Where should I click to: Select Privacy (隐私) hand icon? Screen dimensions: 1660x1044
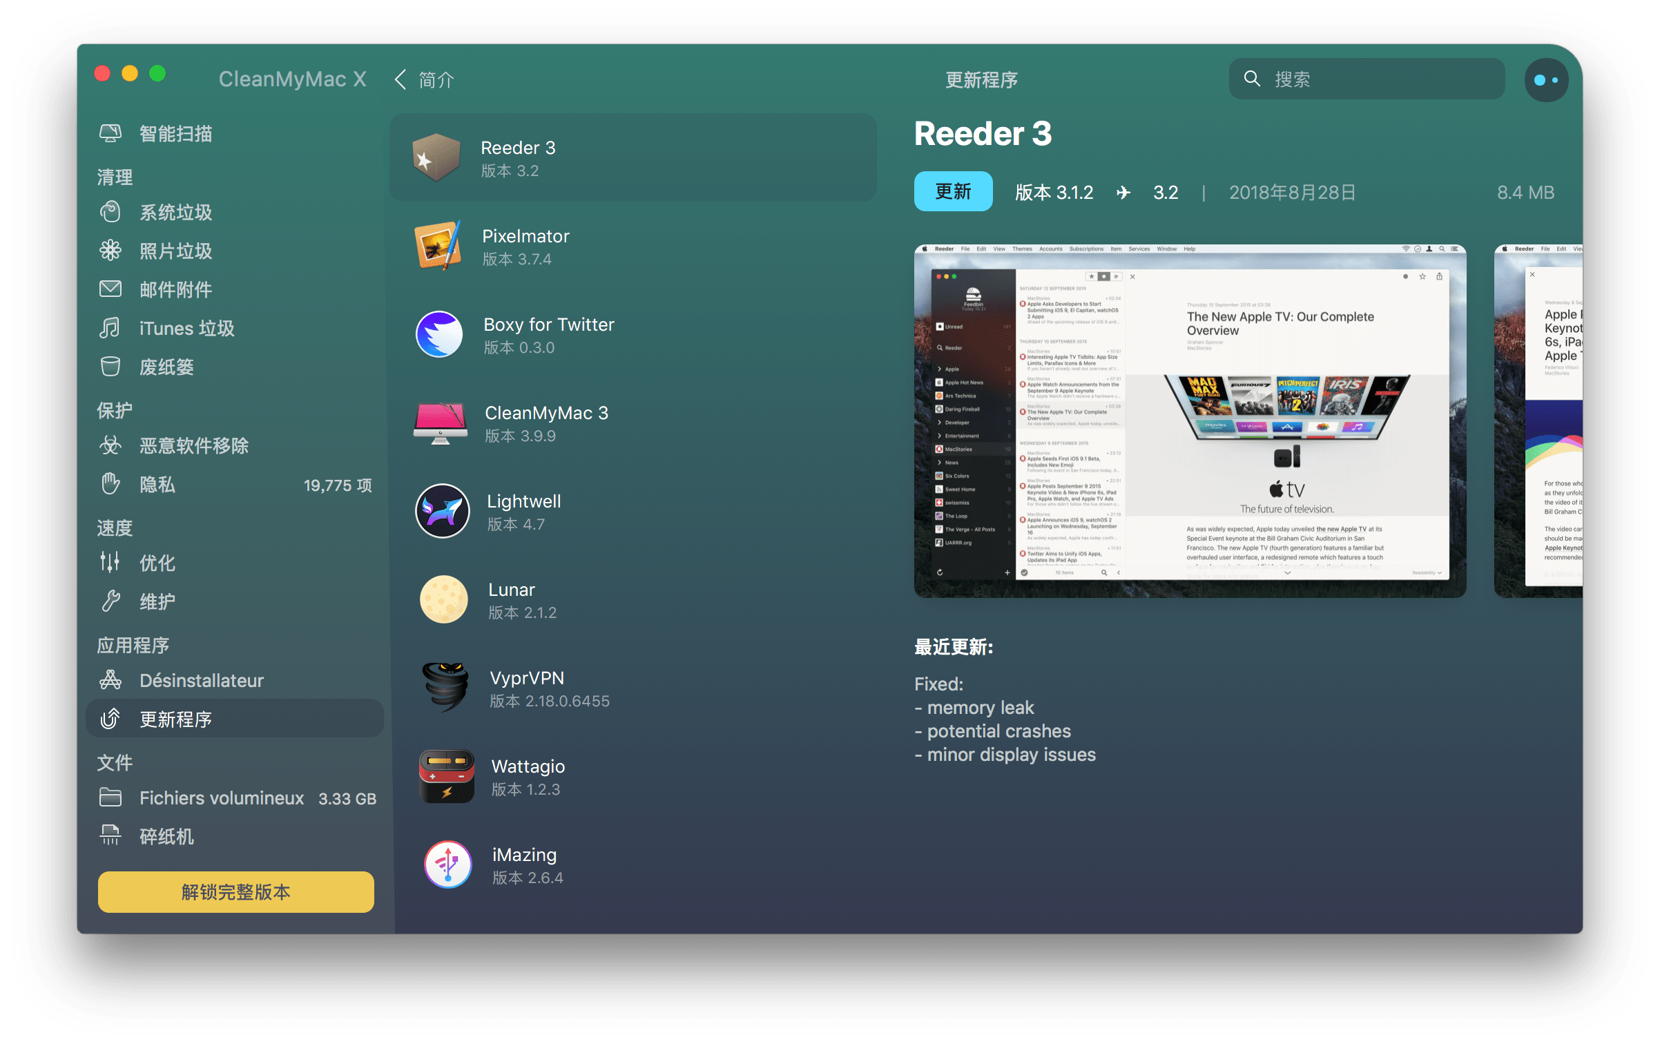110,484
